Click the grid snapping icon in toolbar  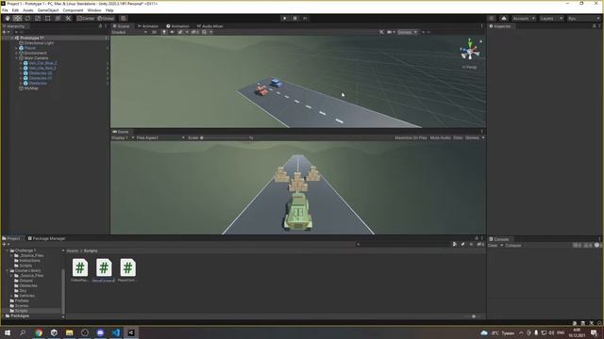click(124, 19)
